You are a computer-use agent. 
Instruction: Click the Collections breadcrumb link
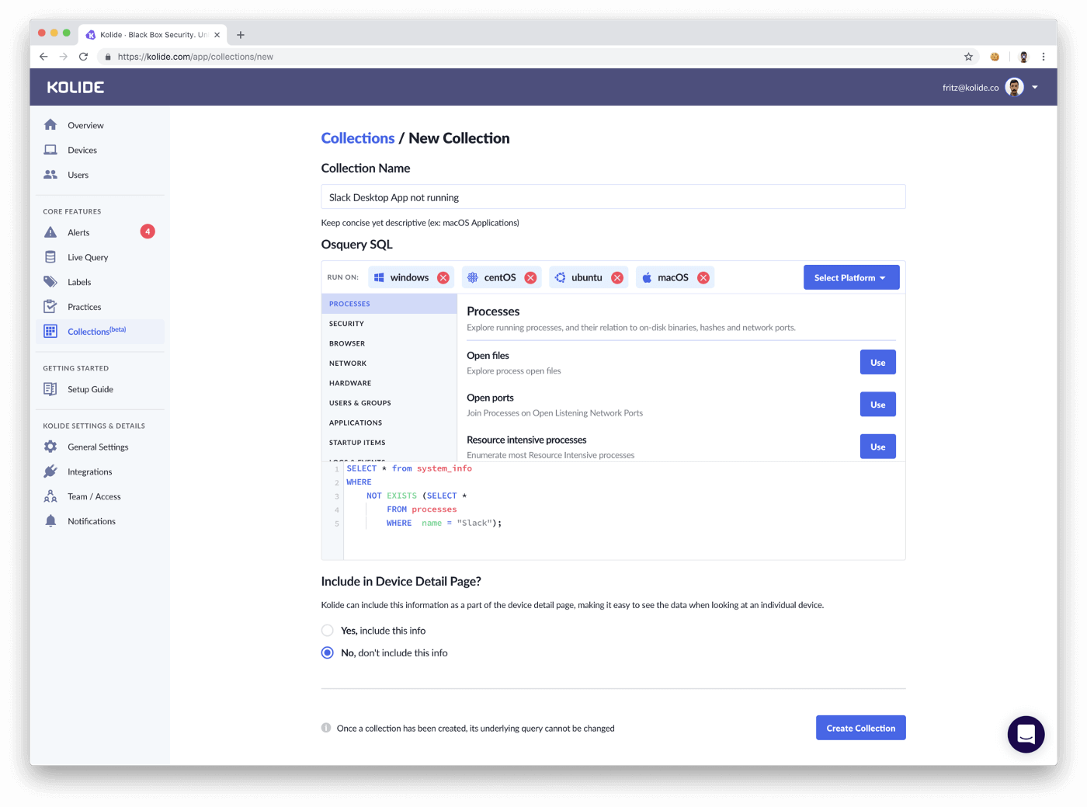[358, 137]
